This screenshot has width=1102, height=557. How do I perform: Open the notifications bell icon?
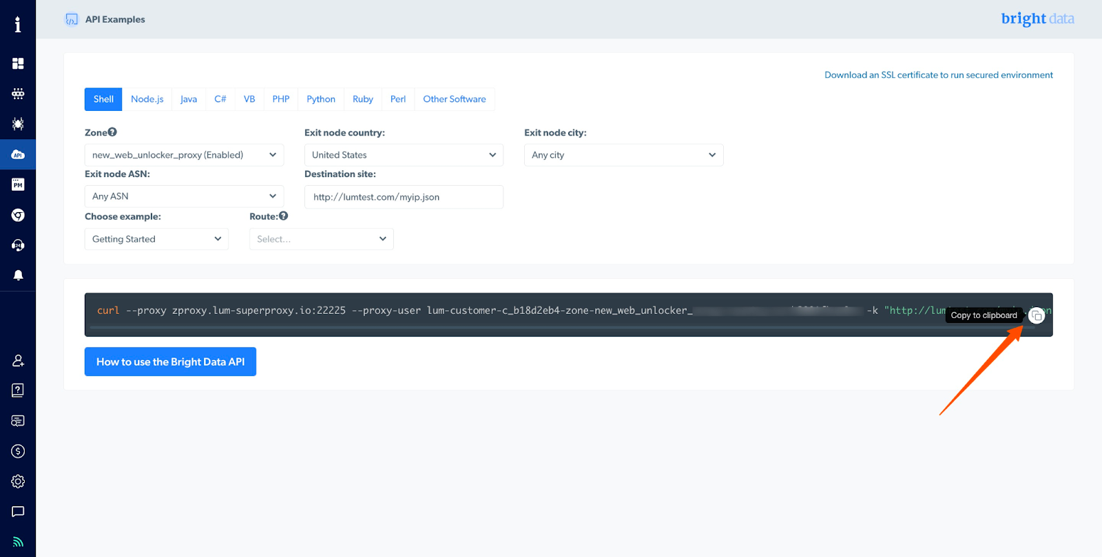click(18, 275)
